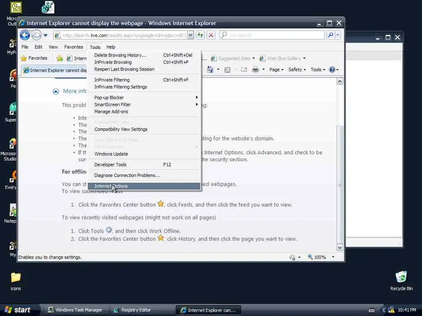Open the Home button dropdown arrow
Viewport: 422px width, 316px height.
[x=218, y=70]
